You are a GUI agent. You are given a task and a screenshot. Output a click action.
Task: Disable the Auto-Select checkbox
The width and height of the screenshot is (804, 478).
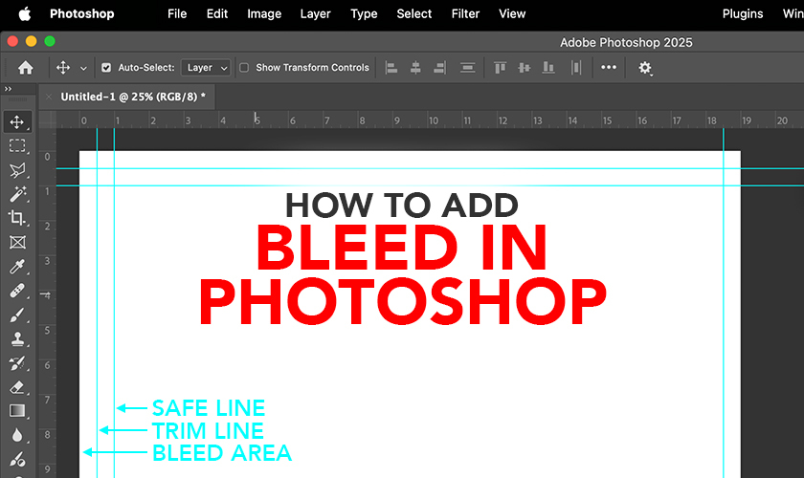tap(106, 68)
